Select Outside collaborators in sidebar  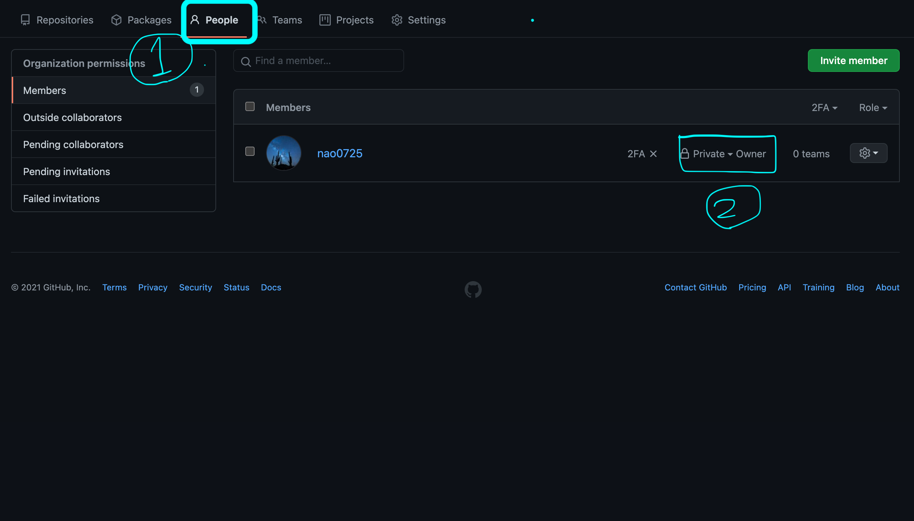(x=72, y=117)
